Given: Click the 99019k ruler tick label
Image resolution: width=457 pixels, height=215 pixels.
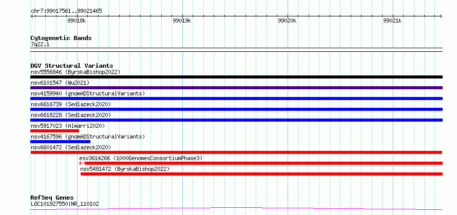Looking at the screenshot, I should click(x=182, y=21).
